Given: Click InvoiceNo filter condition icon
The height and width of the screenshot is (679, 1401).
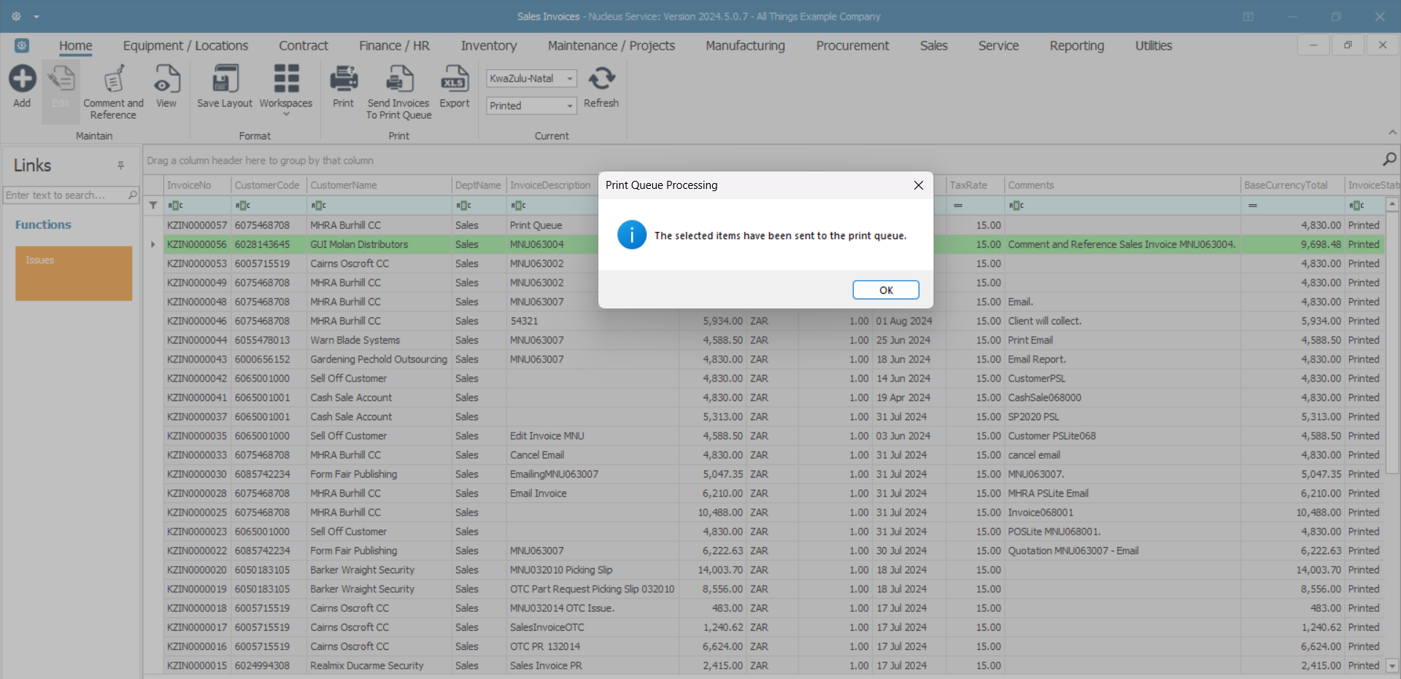Looking at the screenshot, I should point(175,206).
